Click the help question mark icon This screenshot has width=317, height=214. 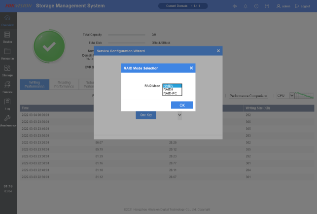tap(256, 6)
